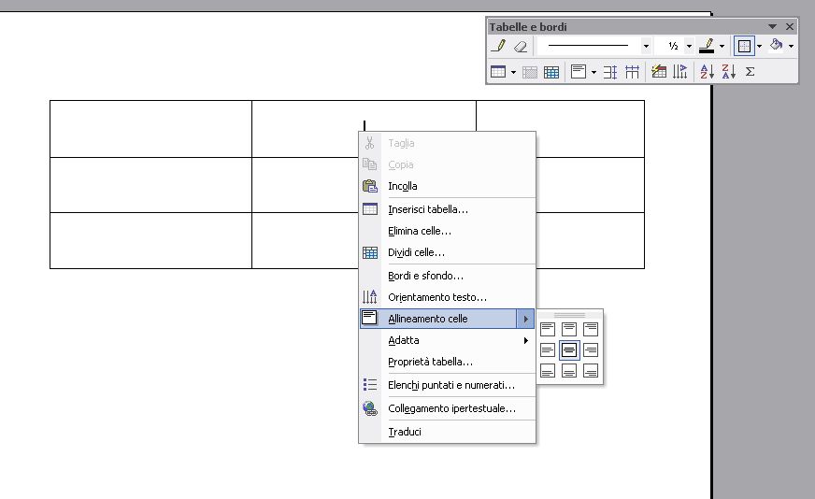Select the table Eraser tool
Viewport: 815px width, 499px height.
pyautogui.click(x=521, y=47)
